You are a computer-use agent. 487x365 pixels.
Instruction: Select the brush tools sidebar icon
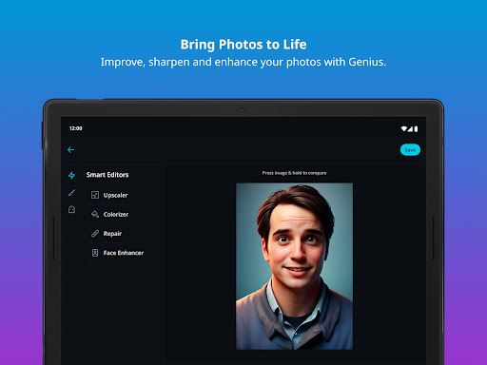coord(71,192)
